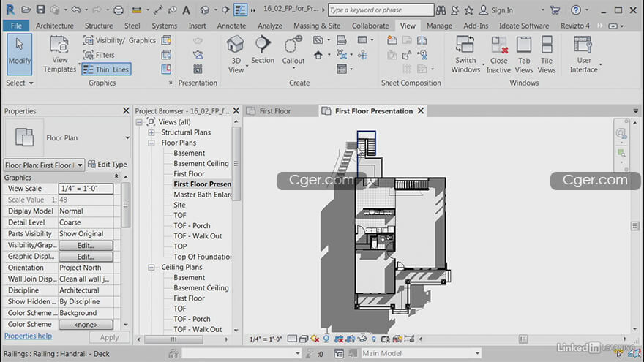This screenshot has width=644, height=362.
Task: Toggle Thin Lines button in Graphics panel
Action: tap(106, 69)
